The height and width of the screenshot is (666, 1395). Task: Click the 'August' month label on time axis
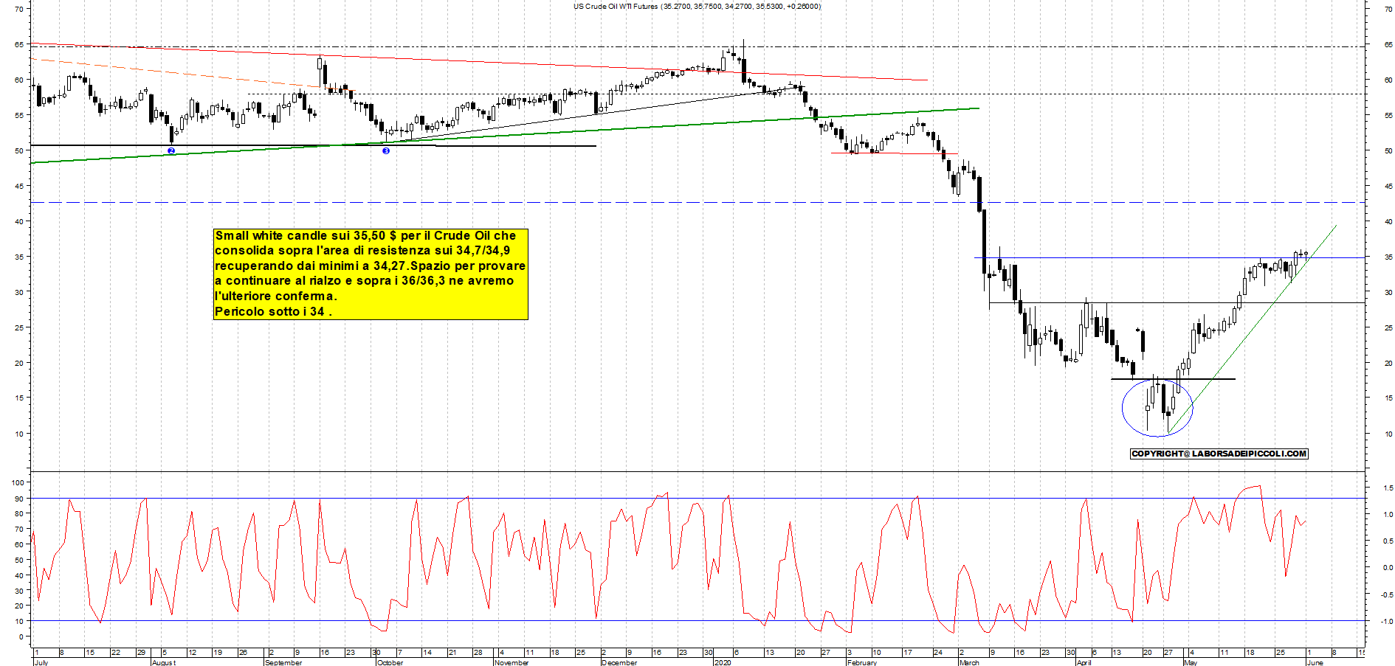click(163, 662)
